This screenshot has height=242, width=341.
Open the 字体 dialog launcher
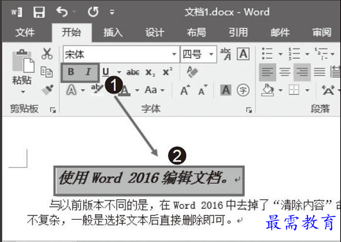pyautogui.click(x=249, y=110)
